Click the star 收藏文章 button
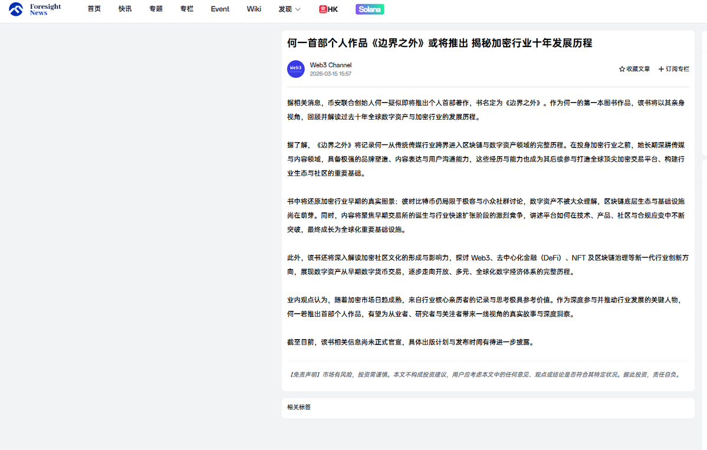Screen dimensions: 707x450 pos(634,69)
